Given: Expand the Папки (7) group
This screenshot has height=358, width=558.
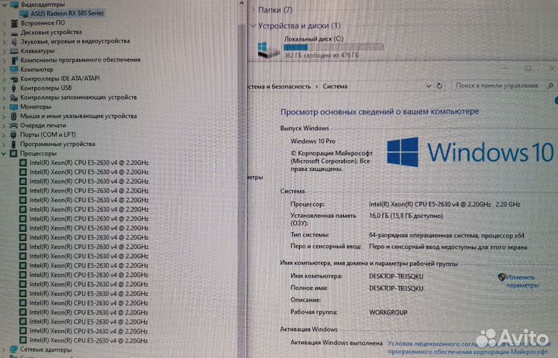Looking at the screenshot, I should 252,10.
